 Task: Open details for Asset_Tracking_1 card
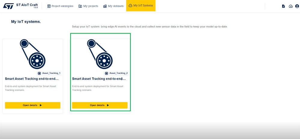click(x=32, y=105)
